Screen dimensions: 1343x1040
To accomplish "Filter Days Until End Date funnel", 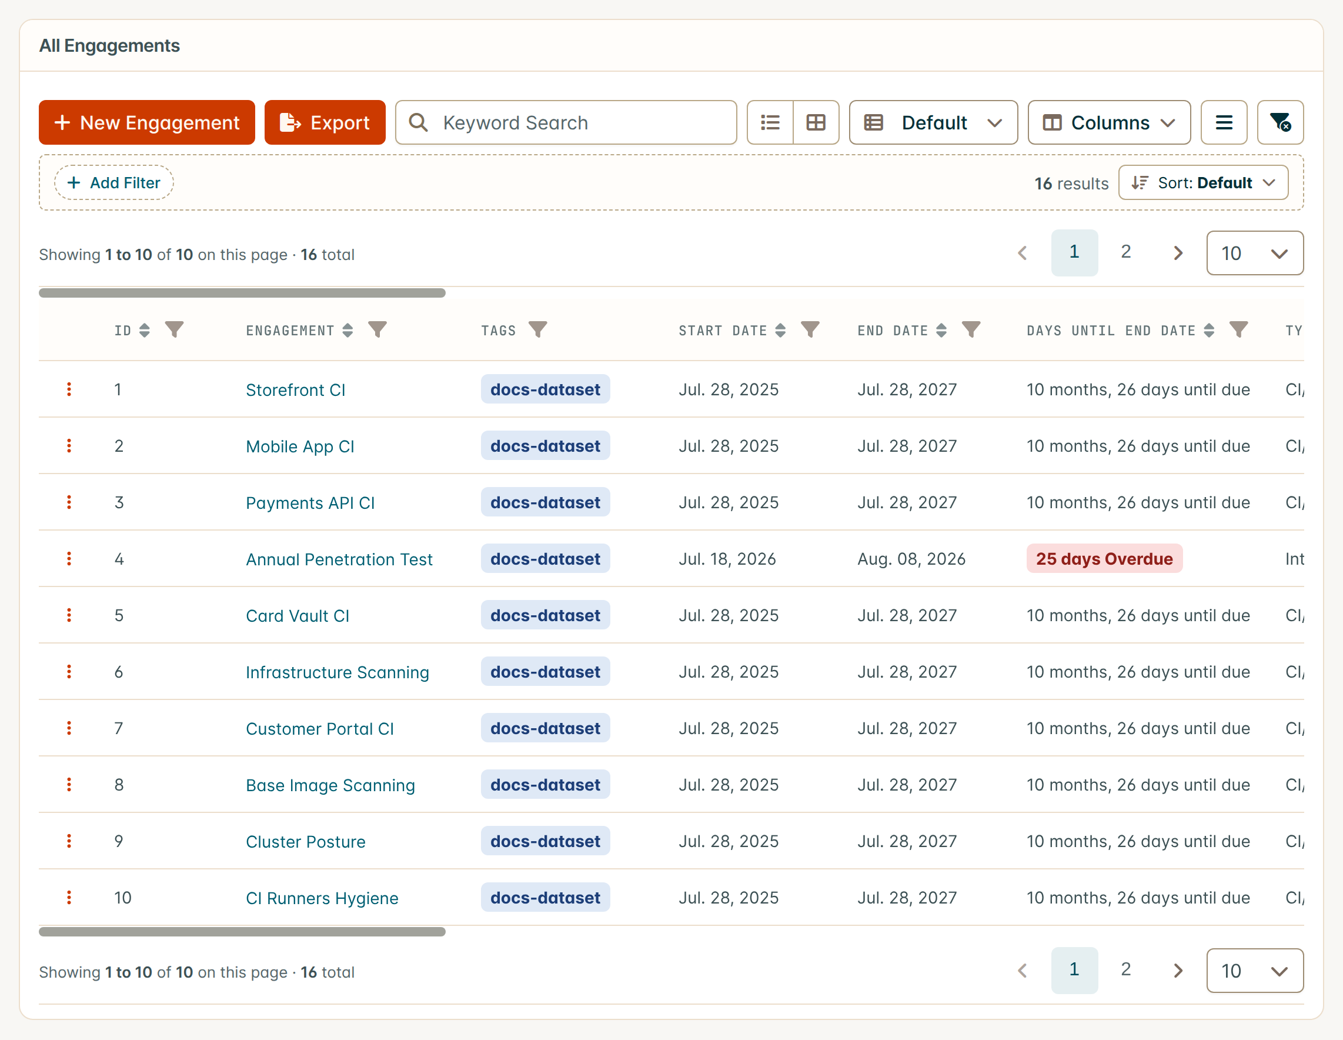I will pos(1238,330).
